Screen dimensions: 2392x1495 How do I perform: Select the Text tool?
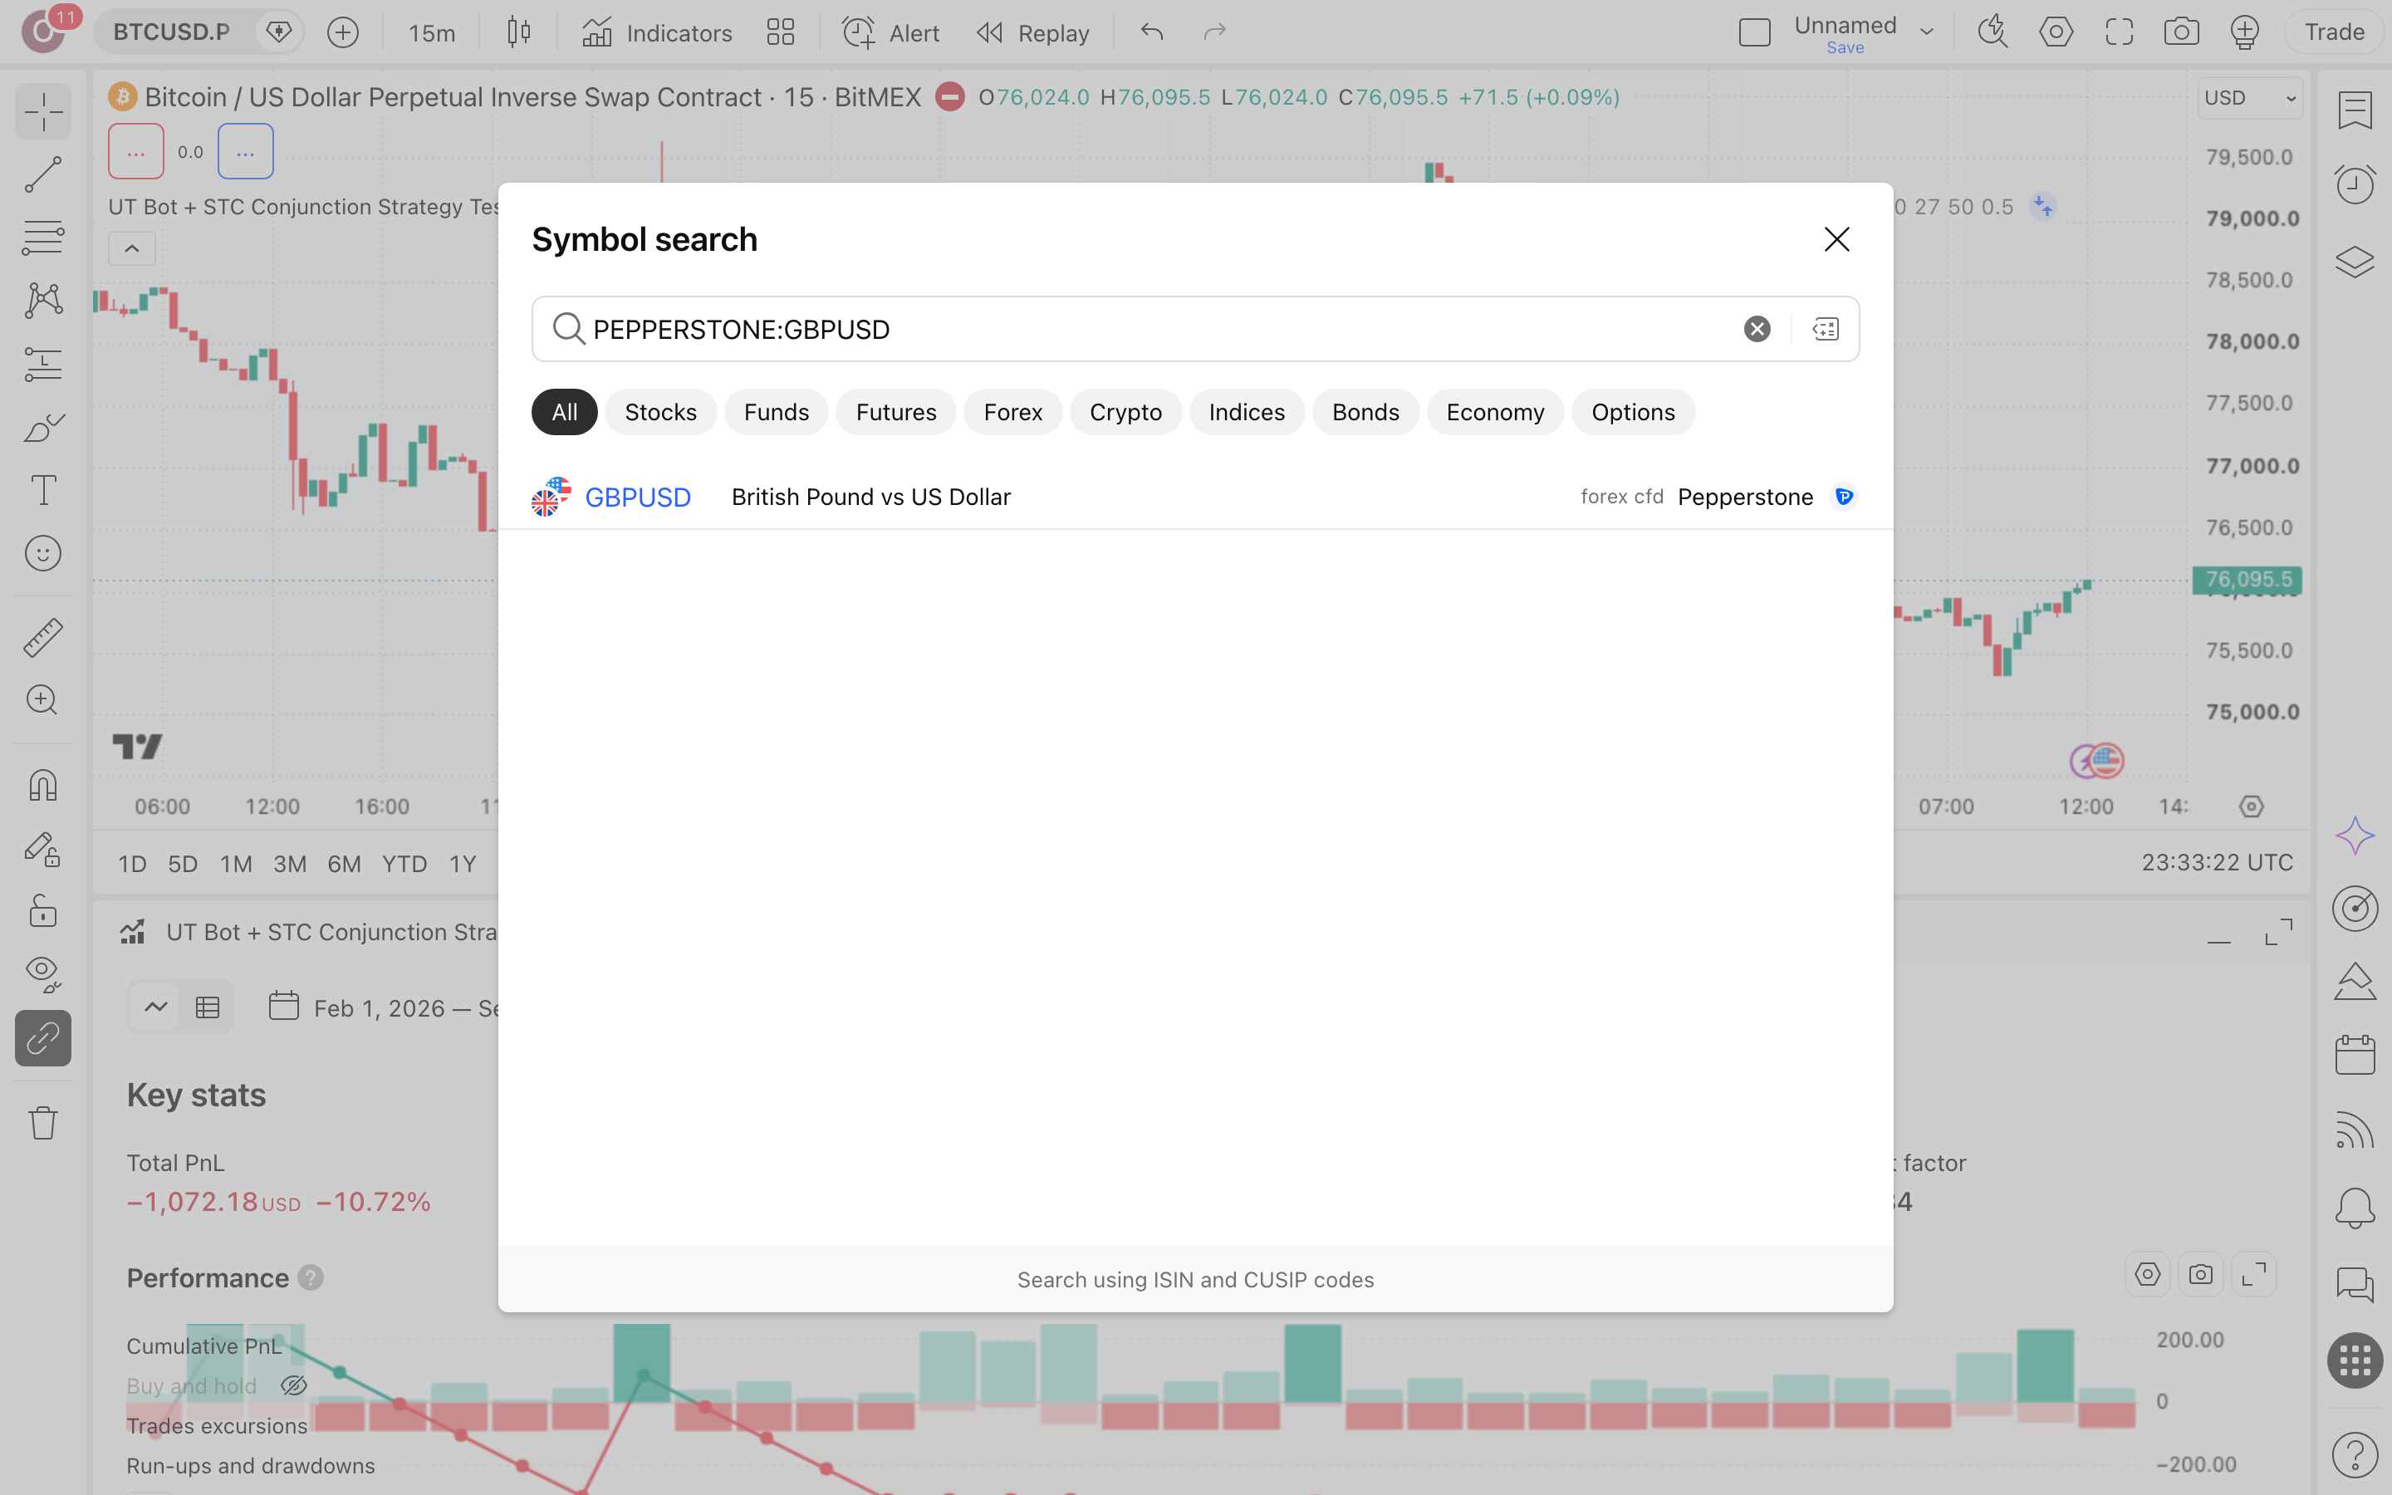pos(42,490)
